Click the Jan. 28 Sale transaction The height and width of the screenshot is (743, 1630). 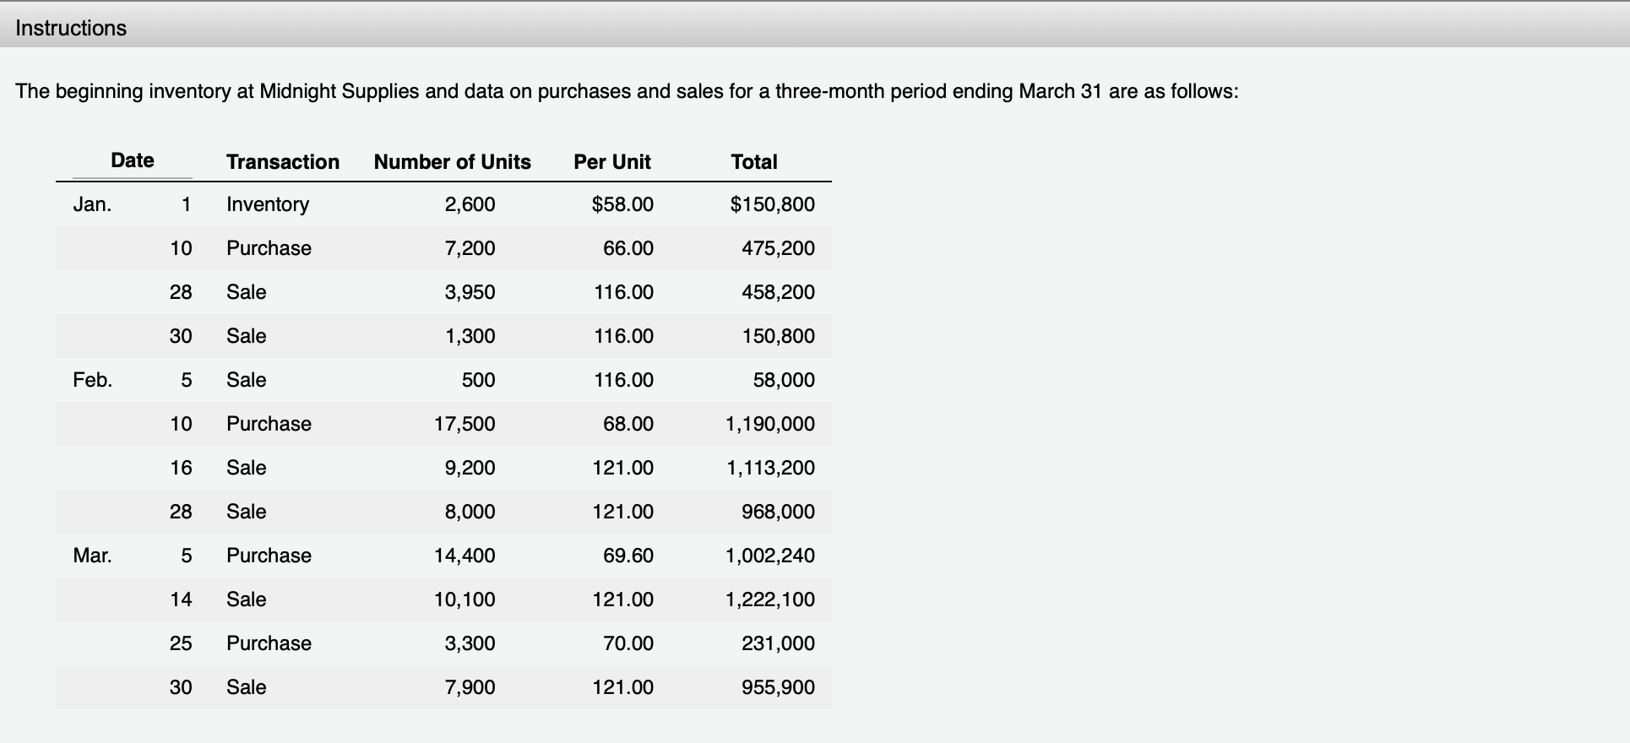click(246, 292)
